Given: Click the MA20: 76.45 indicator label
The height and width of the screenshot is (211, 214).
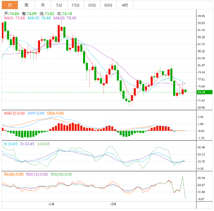Looking at the screenshot, I should point(65,18).
